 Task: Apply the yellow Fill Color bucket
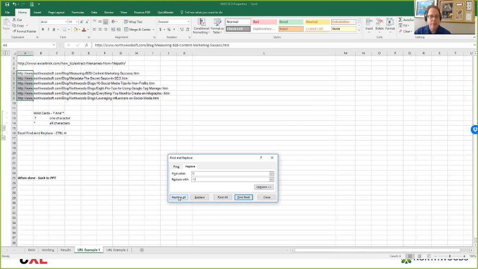click(76, 30)
